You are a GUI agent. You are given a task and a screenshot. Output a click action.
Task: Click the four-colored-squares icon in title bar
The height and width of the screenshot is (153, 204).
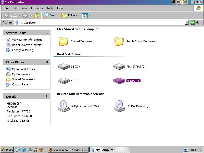pos(173,2)
